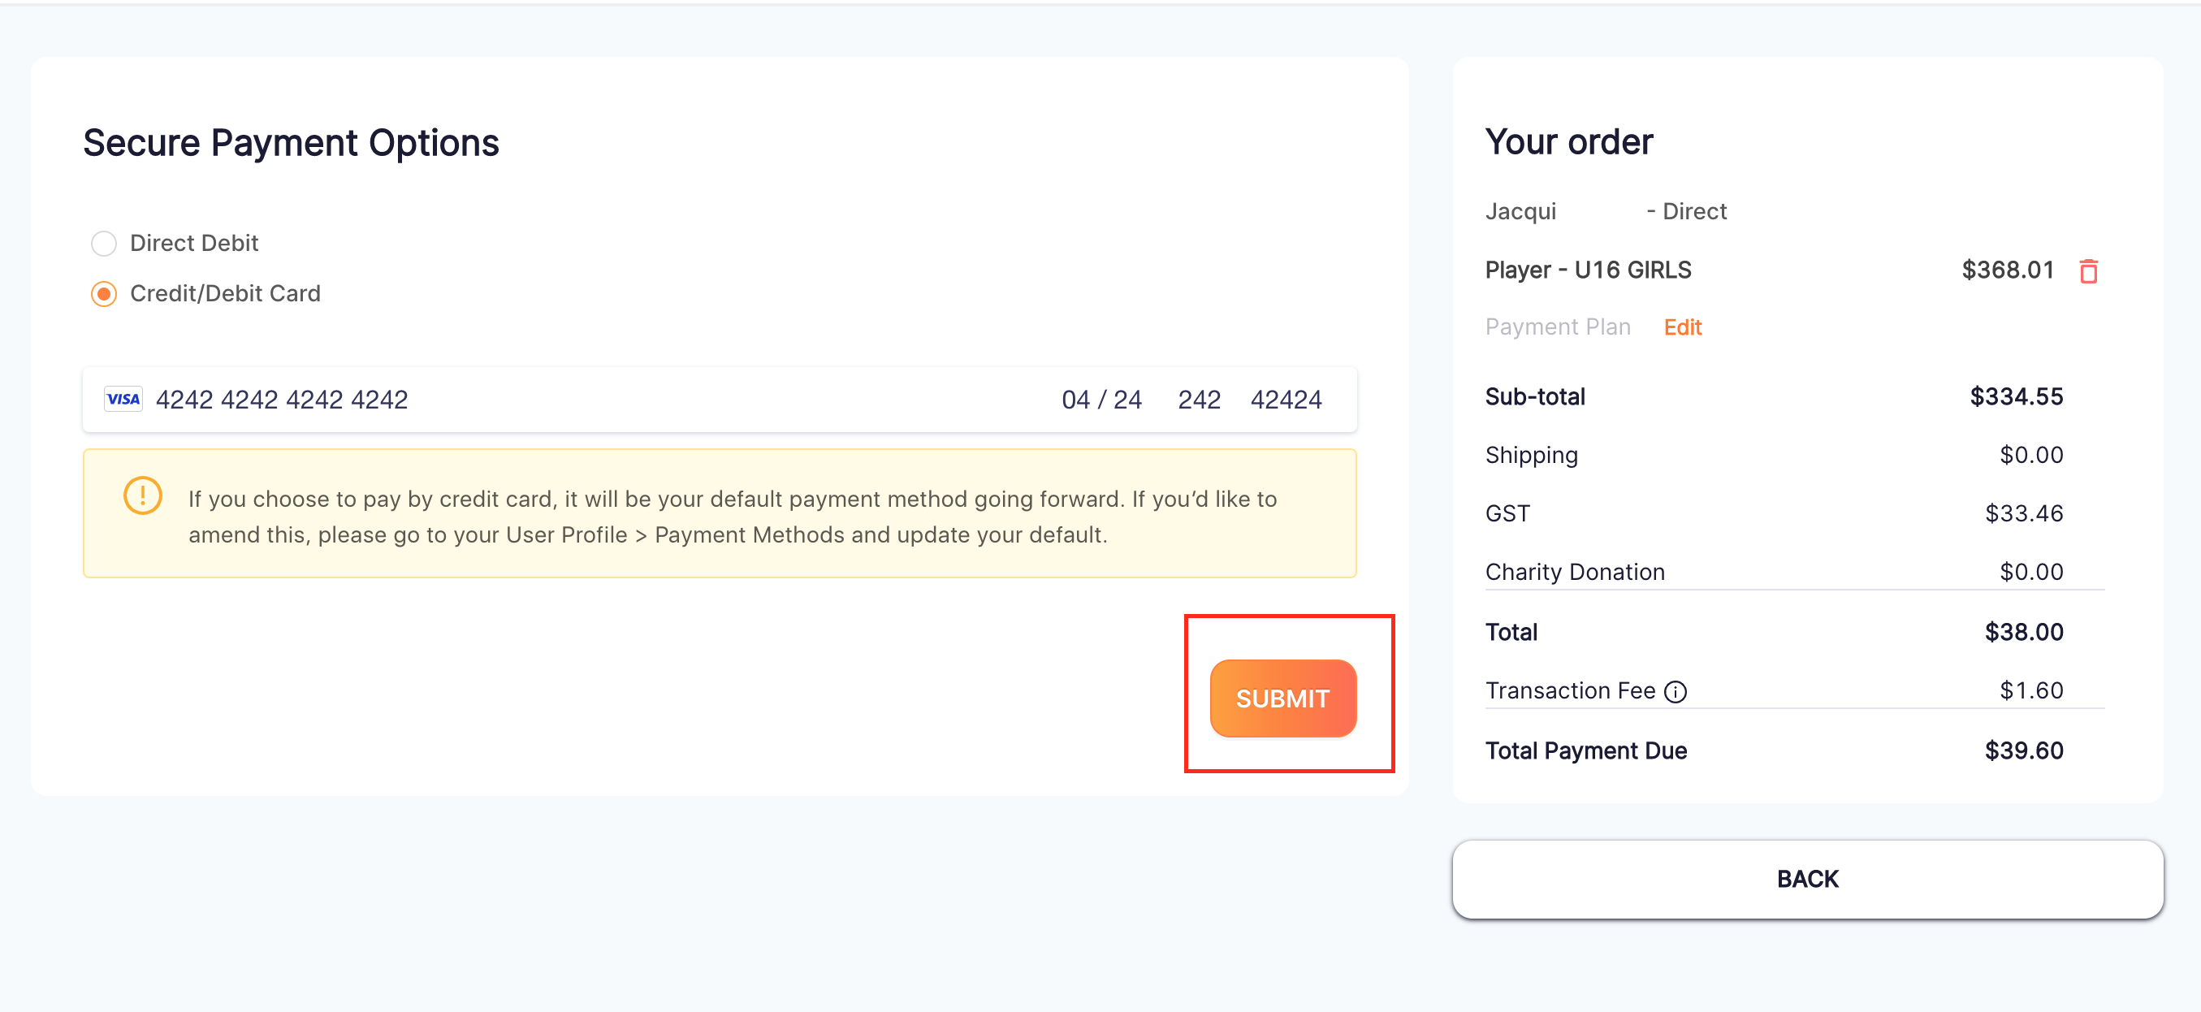Image resolution: width=2201 pixels, height=1012 pixels.
Task: Click the credit card default payment notice
Action: [720, 513]
